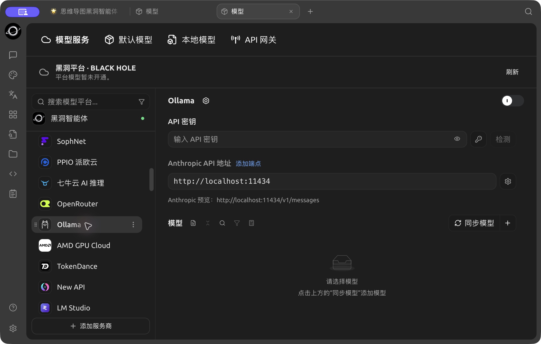Viewport: 541px width, 344px height.
Task: Open the help question mark icon
Action: click(13, 308)
